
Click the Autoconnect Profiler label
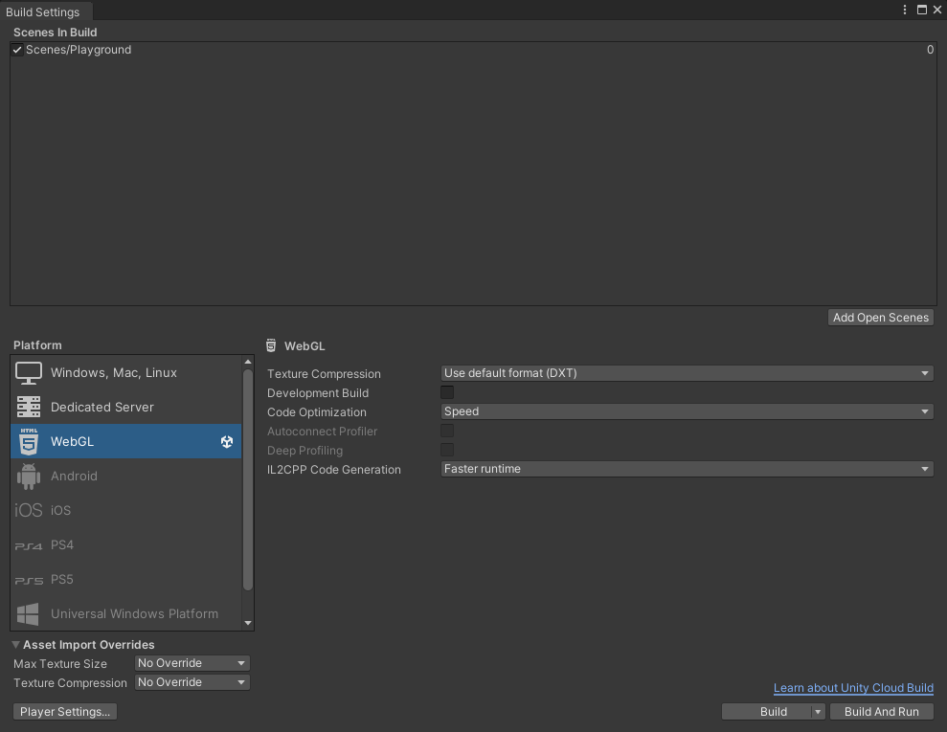322,432
